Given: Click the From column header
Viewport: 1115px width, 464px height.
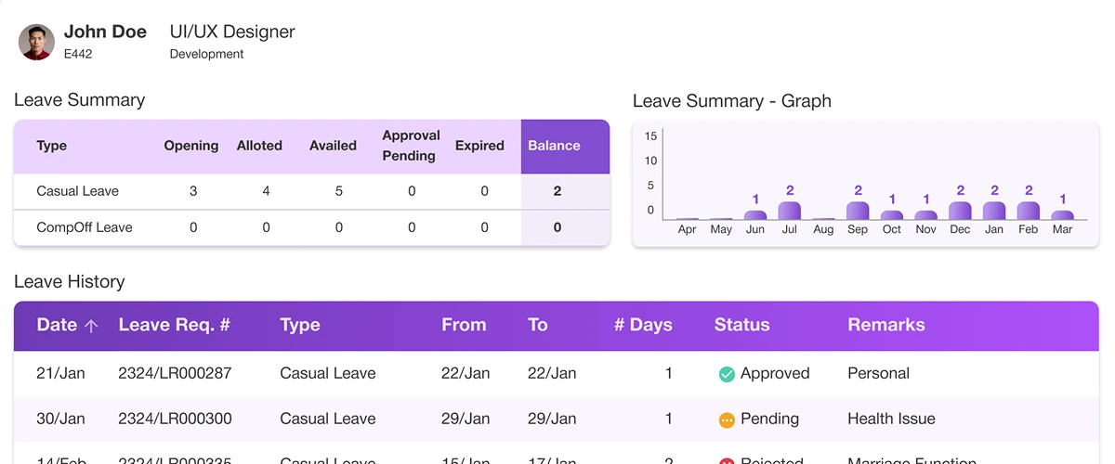Looking at the screenshot, I should (x=464, y=325).
